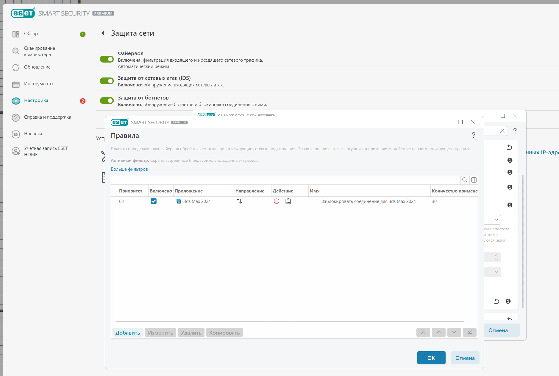Screen dimensions: 559x376
Task: Move rule to top priority button
Action: pos(423,332)
